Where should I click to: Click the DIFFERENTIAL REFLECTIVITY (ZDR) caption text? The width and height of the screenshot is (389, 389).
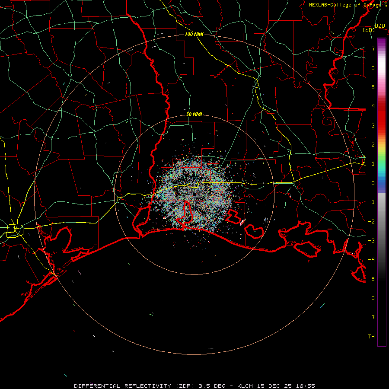135,386
